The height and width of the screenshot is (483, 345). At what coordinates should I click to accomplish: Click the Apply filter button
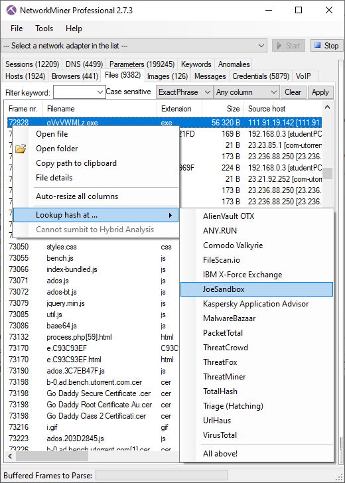tap(320, 92)
